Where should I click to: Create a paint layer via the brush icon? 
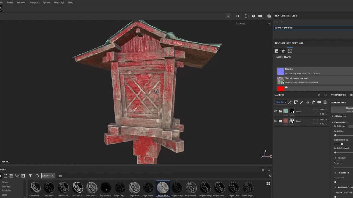(302, 102)
